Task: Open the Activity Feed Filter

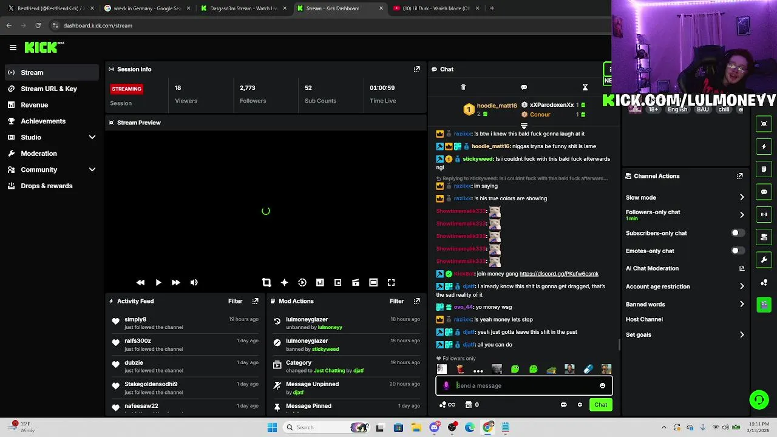Action: 235,301
